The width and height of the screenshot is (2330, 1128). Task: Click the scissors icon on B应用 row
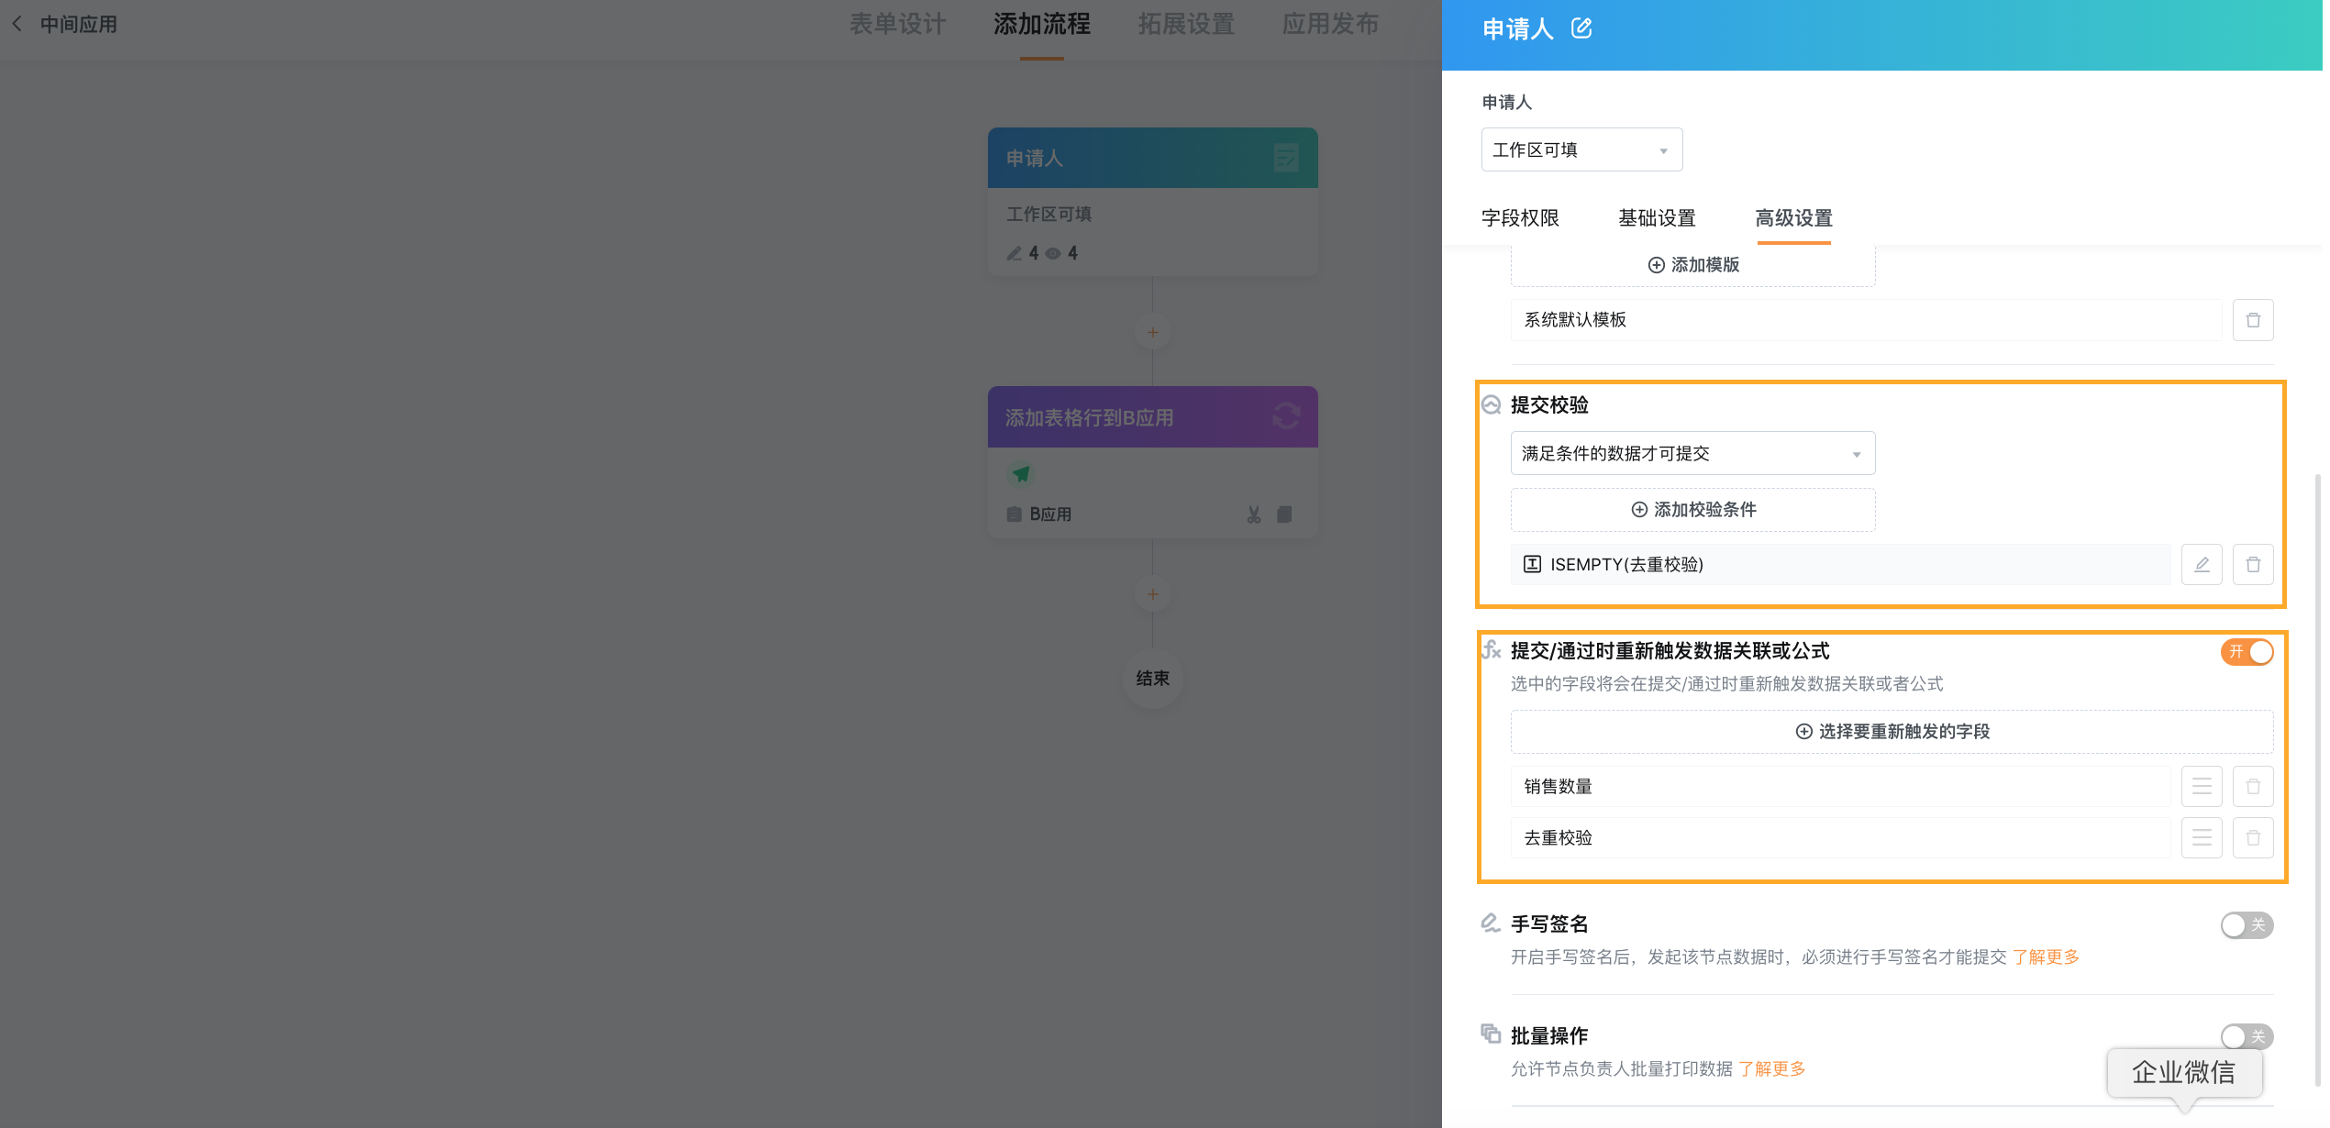pos(1254,514)
